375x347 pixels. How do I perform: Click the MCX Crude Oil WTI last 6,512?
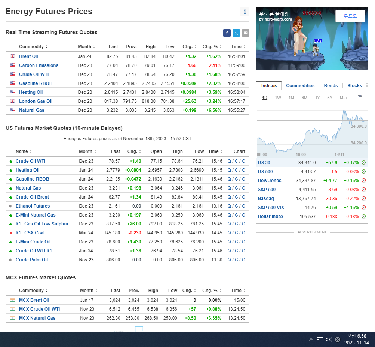pyautogui.click(x=114, y=309)
